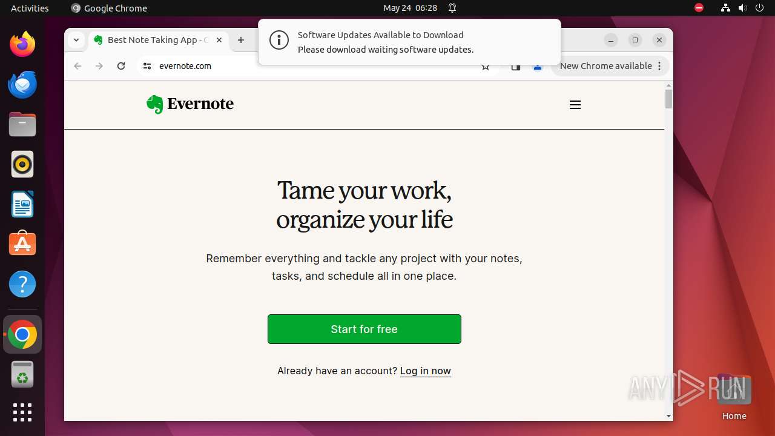Open a new Chrome tab
Viewport: 775px width, 436px height.
[241, 40]
